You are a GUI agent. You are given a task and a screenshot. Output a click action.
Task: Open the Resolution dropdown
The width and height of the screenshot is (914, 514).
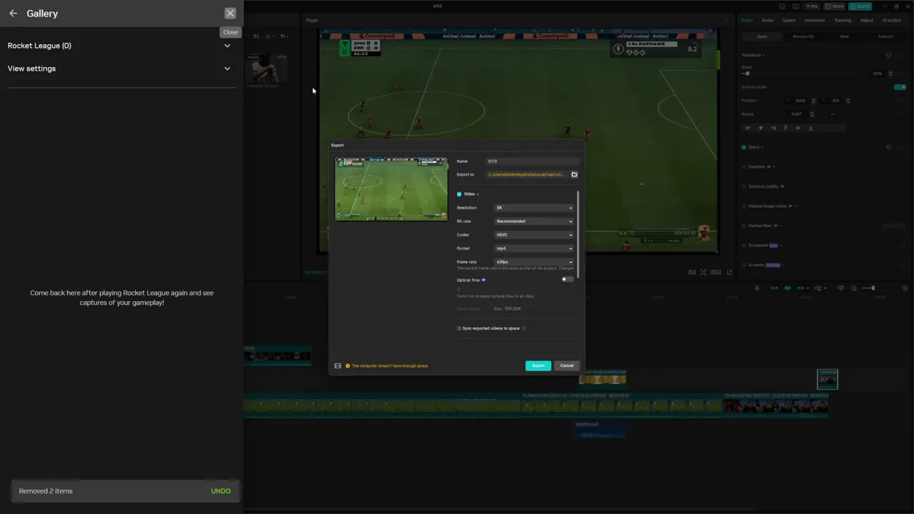534,208
